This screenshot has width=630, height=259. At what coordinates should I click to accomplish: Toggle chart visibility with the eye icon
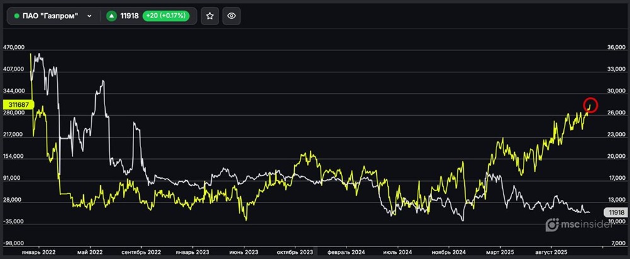pyautogui.click(x=231, y=16)
